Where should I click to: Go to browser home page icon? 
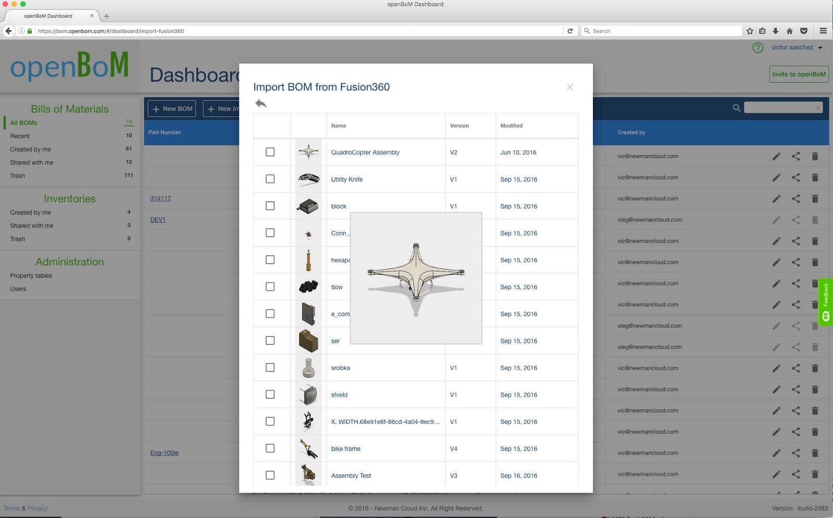tap(789, 31)
